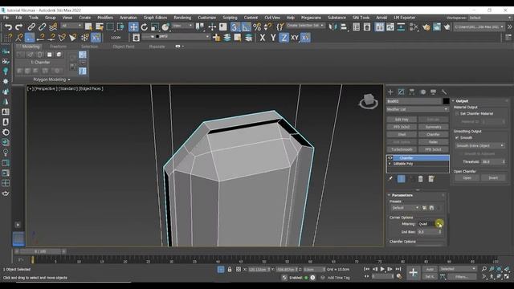Image resolution: width=514 pixels, height=289 pixels.
Task: Toggle the Smooth checkbox
Action: [x=457, y=137]
